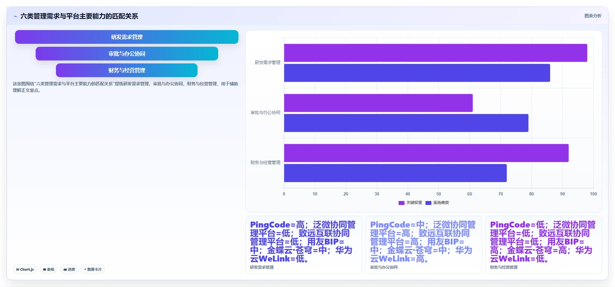Click the 表格 tag
Image resolution: width=615 pixels, height=287 pixels.
tap(48, 269)
